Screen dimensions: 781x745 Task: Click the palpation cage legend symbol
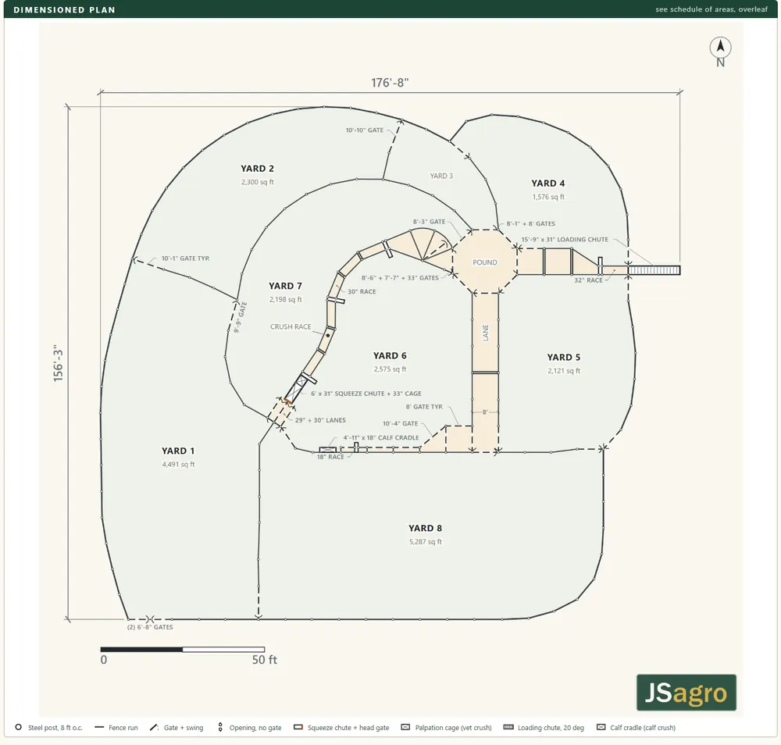coord(405,727)
